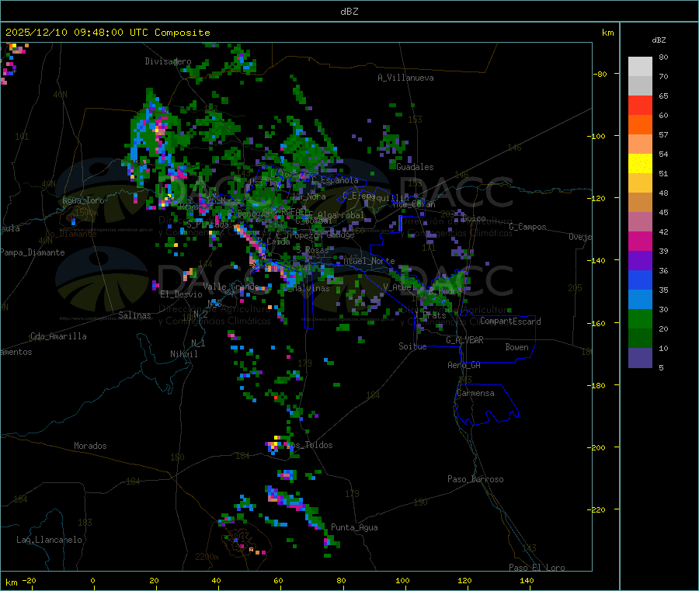Viewport: 699px width, 591px height.
Task: Click the magenta 42 dBZ legend swatch
Action: coord(640,241)
